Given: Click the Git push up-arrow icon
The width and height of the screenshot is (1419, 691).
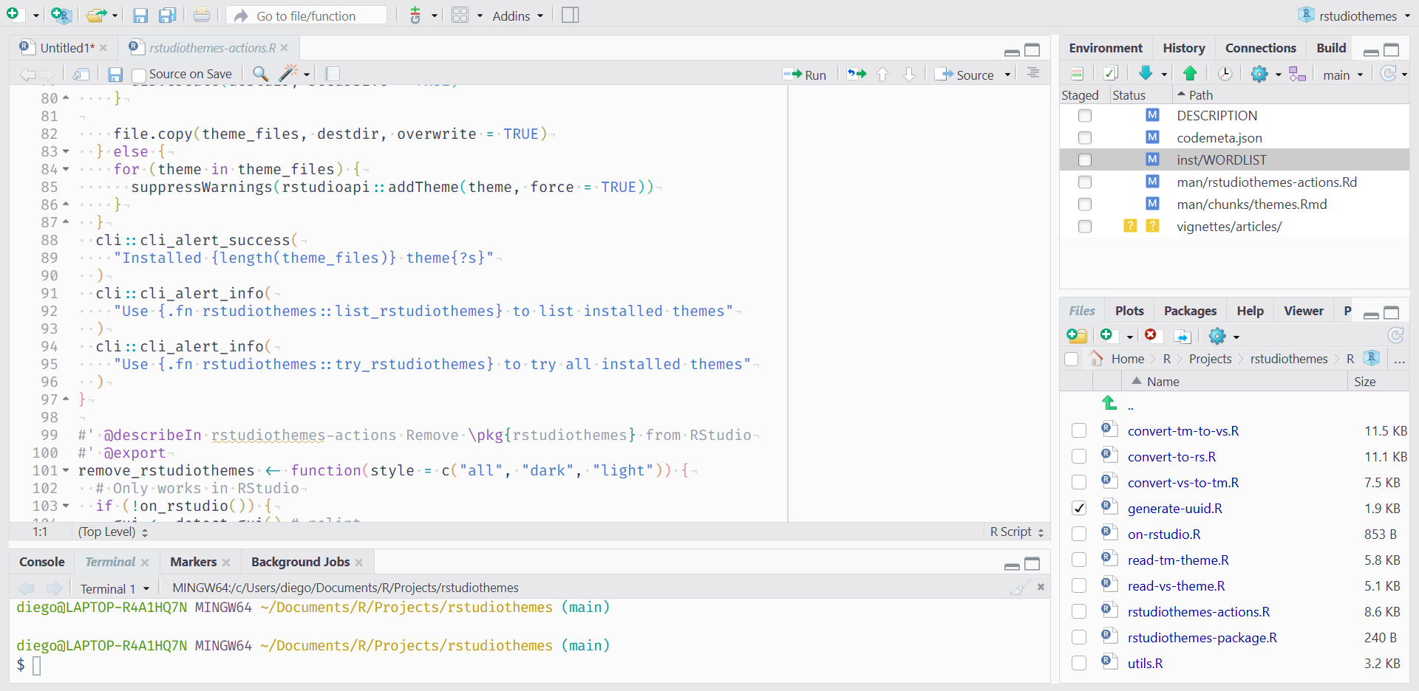Looking at the screenshot, I should coord(1190,73).
